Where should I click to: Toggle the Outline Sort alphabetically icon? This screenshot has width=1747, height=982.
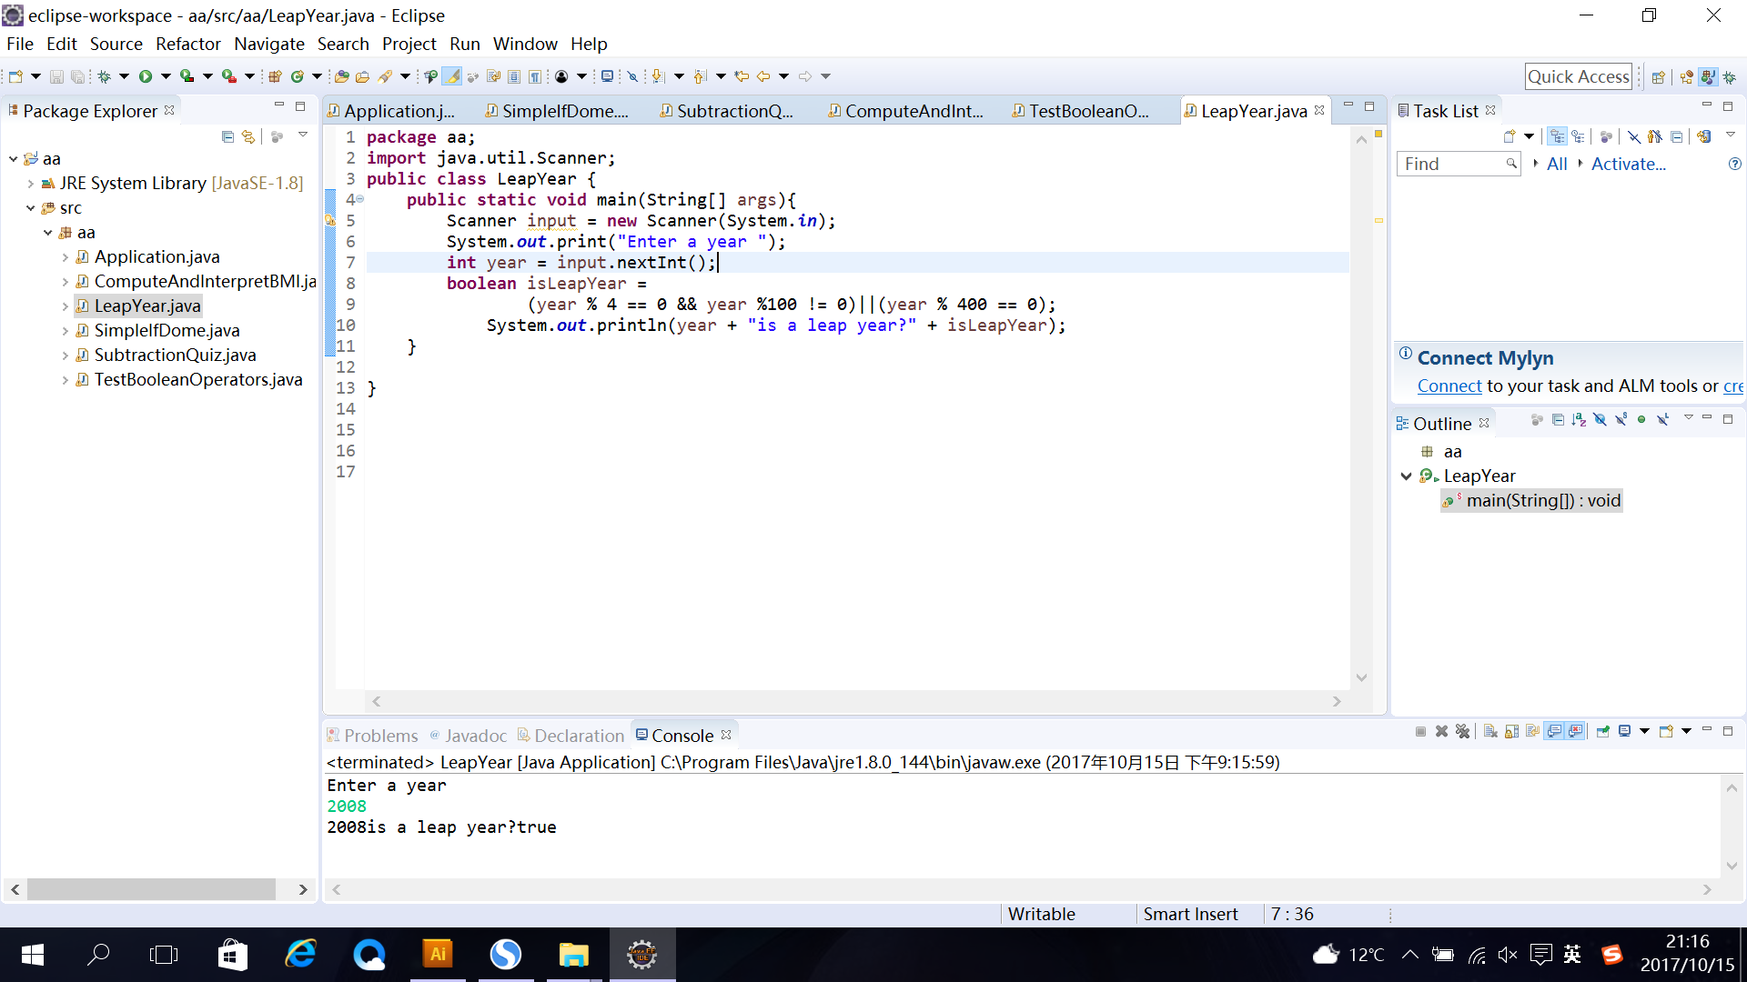pos(1579,419)
